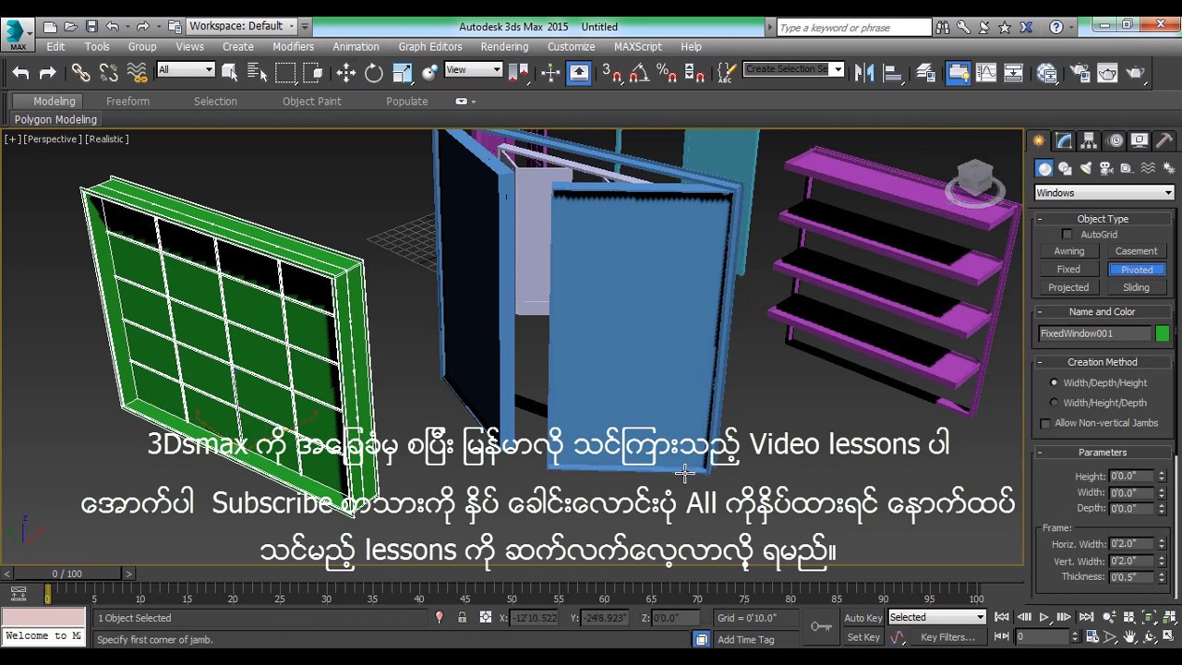
Task: Click Select and Place tool
Action: click(430, 72)
